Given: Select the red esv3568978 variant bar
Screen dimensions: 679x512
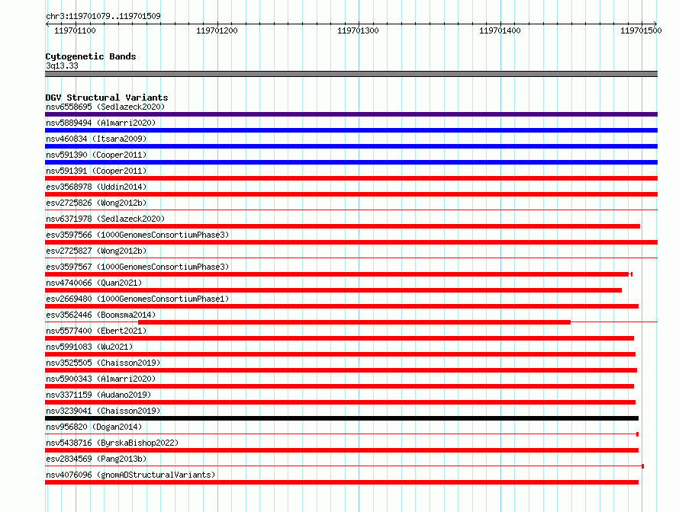Looking at the screenshot, I should (x=351, y=194).
